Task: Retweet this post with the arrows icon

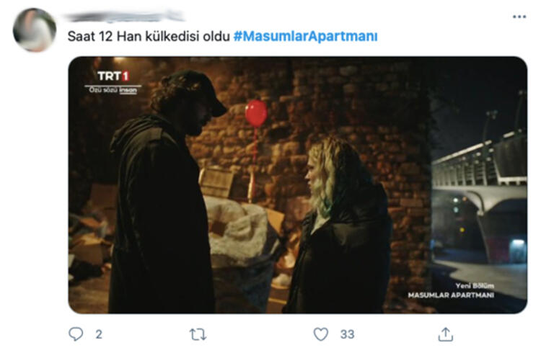Action: click(198, 334)
